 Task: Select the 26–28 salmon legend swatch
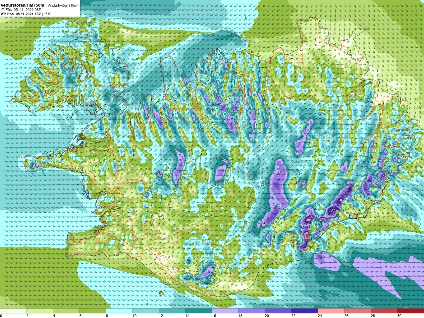click(358, 311)
